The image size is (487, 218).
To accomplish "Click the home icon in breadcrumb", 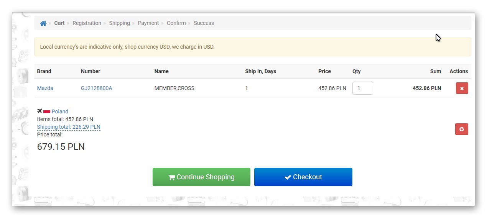I will click(x=43, y=23).
